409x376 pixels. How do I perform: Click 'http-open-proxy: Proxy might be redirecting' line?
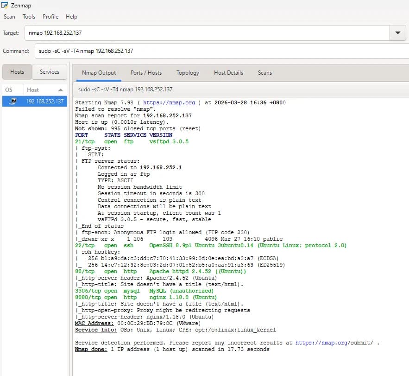[x=163, y=311]
